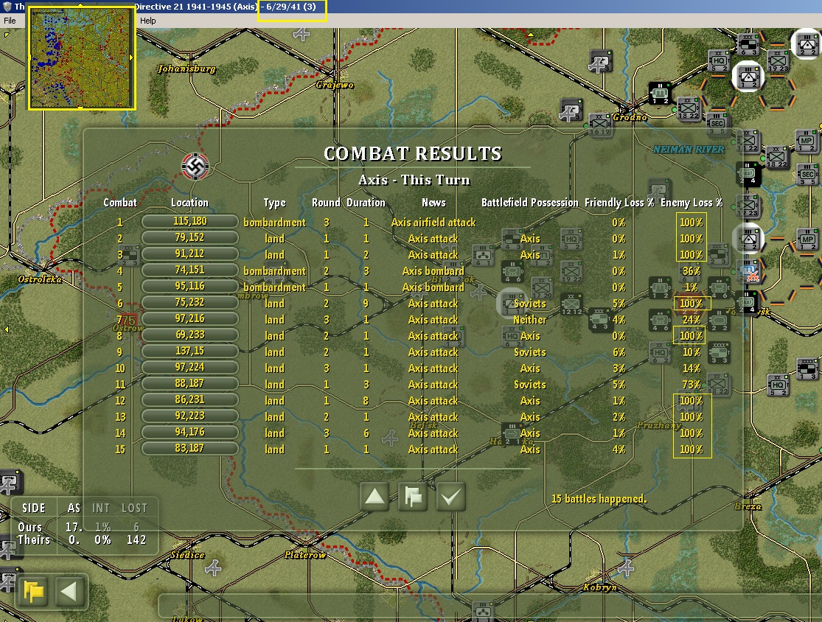Click the Johanisburg city label

(187, 69)
